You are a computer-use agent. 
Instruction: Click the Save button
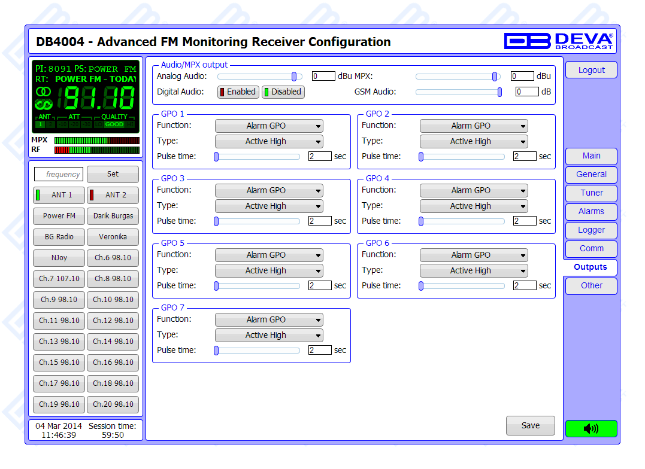[530, 426]
